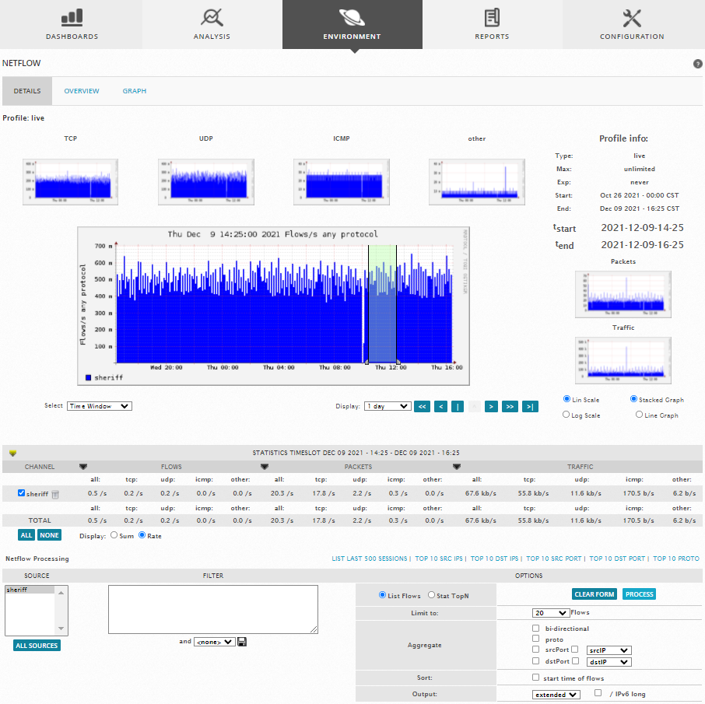Select the ICMP thumbnail graph
The width and height of the screenshot is (705, 704).
click(x=342, y=181)
